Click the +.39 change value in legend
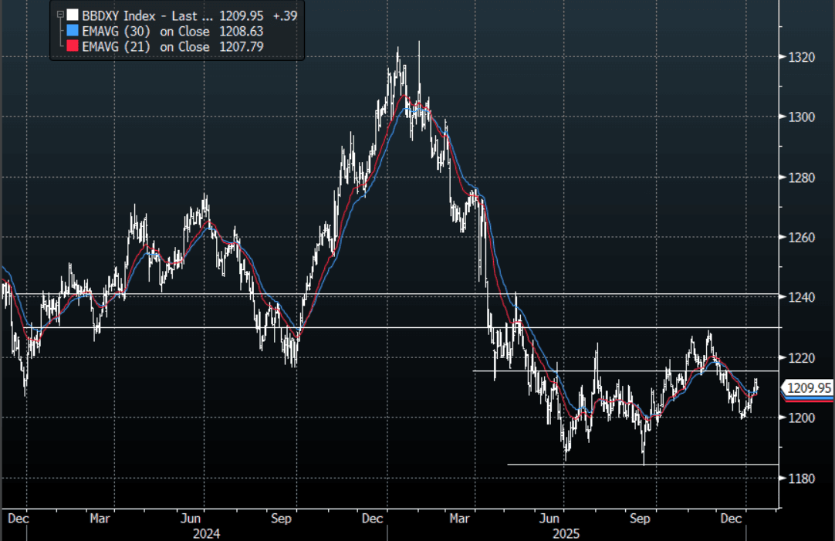This screenshot has height=541, width=835. 286,14
